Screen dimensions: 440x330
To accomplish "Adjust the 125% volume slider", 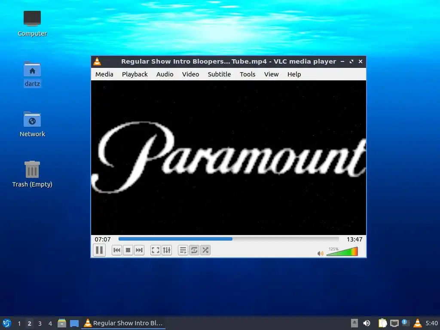I will click(342, 251).
